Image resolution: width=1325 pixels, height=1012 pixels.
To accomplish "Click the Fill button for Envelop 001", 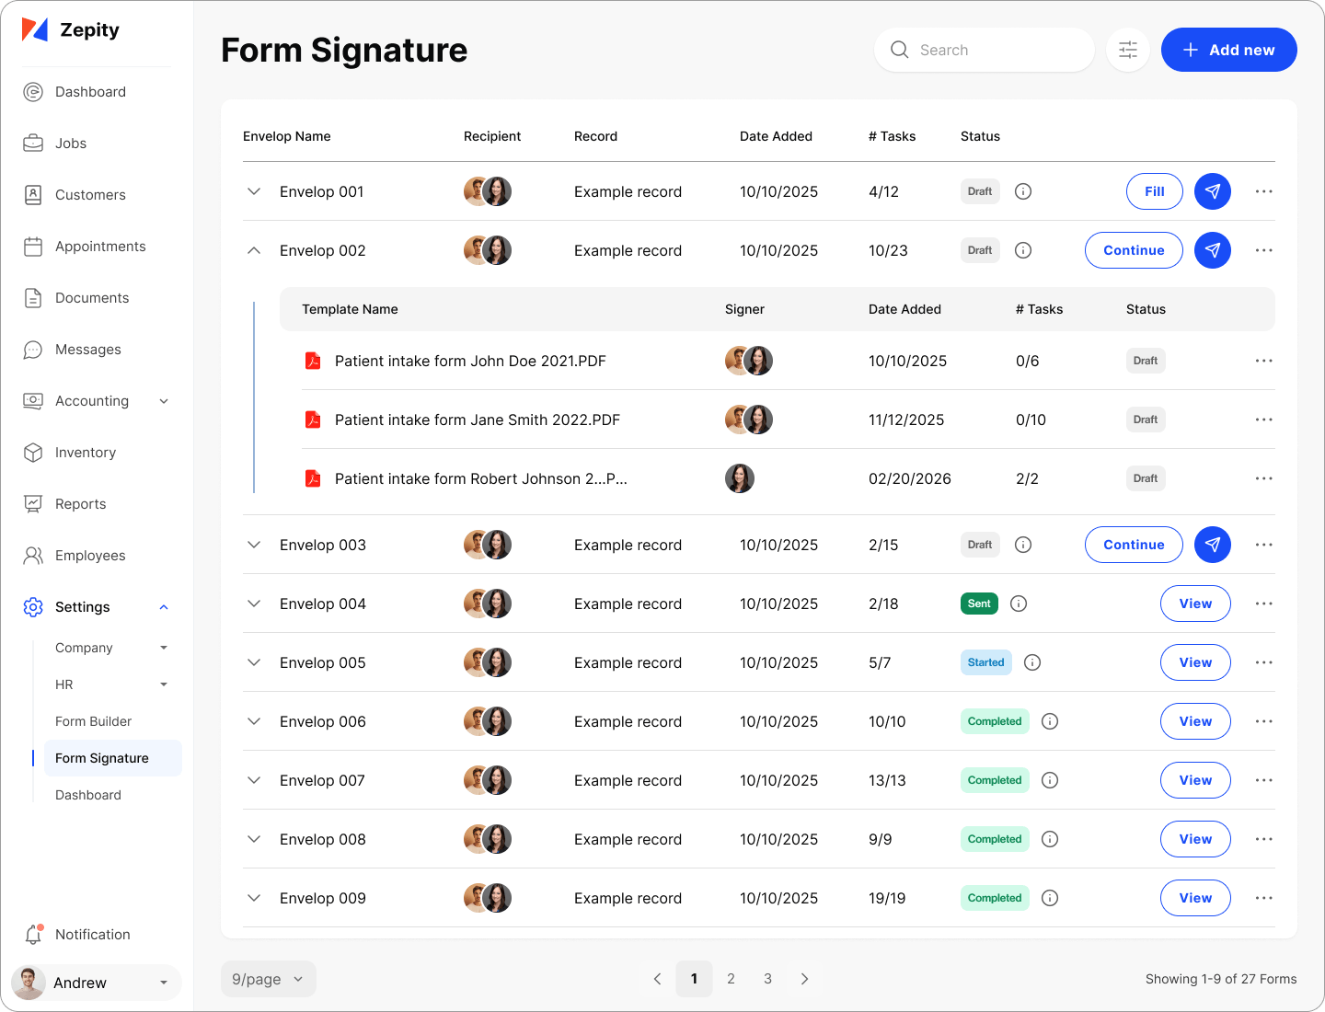I will tap(1154, 191).
